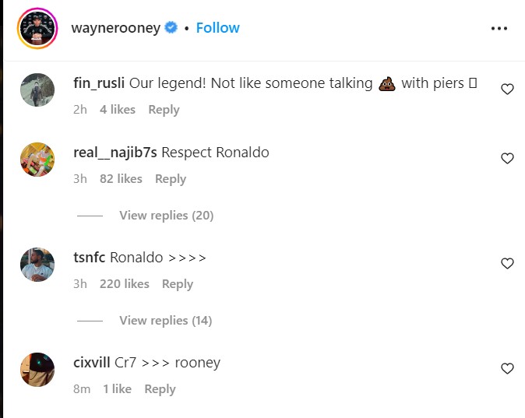Reply to tsnfc's Ronaldo comment
The height and width of the screenshot is (418, 525).
tap(178, 284)
